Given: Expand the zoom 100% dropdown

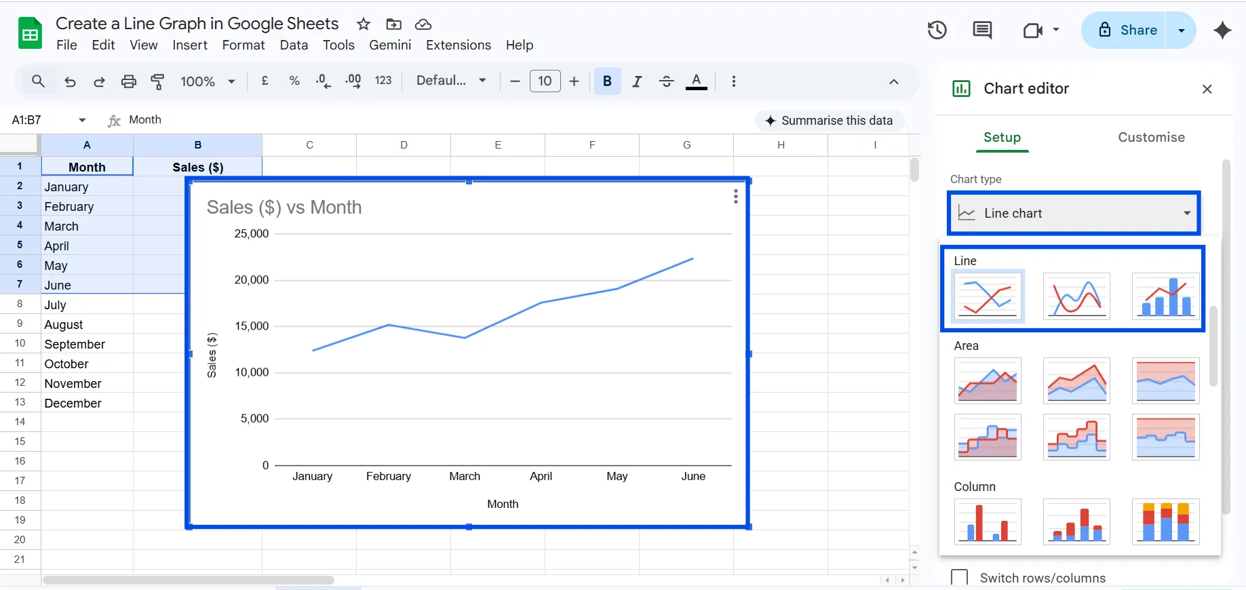Looking at the screenshot, I should [x=208, y=81].
